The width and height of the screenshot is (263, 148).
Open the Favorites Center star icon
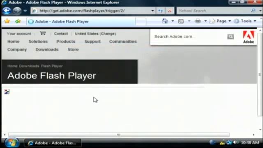[7, 21]
